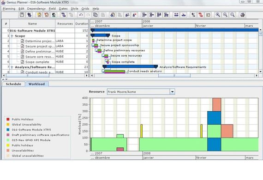Open the Resource dropdown arrow

pos(172,92)
